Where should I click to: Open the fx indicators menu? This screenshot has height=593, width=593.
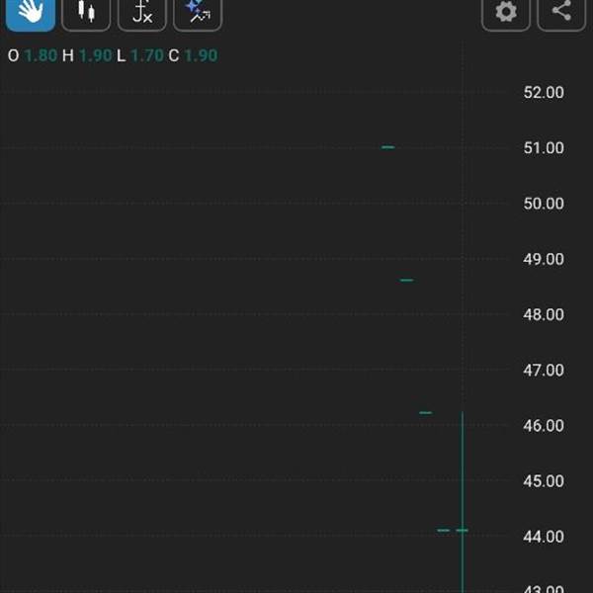tap(141, 15)
